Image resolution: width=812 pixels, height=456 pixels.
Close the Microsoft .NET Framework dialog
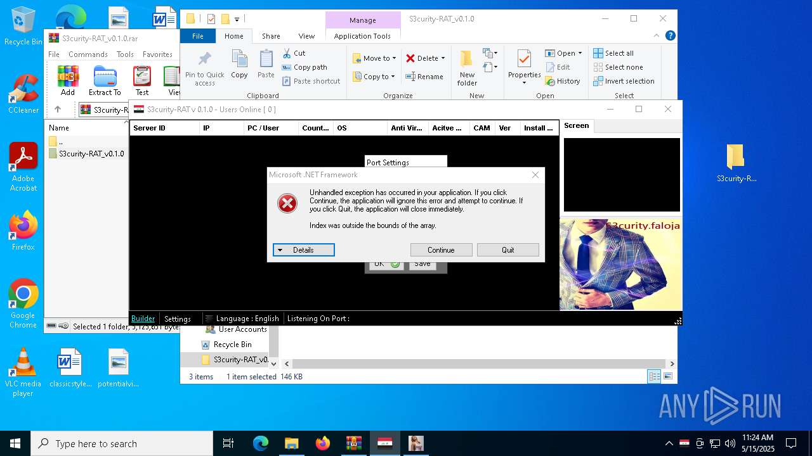tap(535, 175)
